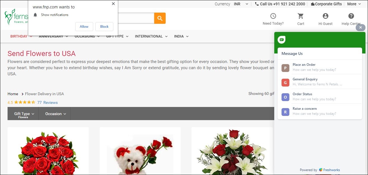Click Corporate Gifts link in top bar
The image size is (368, 175).
(326, 4)
